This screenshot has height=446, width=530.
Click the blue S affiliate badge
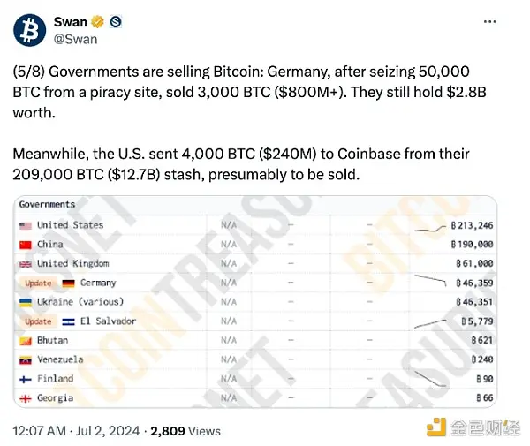point(116,22)
